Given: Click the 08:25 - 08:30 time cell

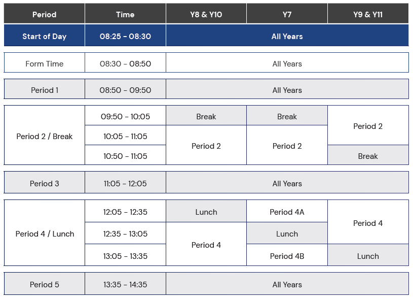Looking at the screenshot, I should pyautogui.click(x=125, y=36).
